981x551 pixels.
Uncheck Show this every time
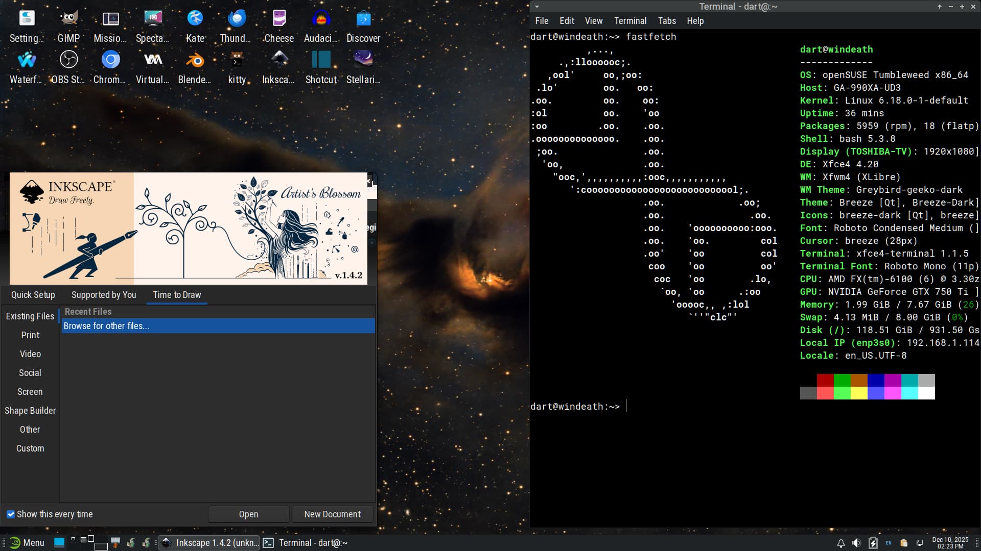pos(11,514)
